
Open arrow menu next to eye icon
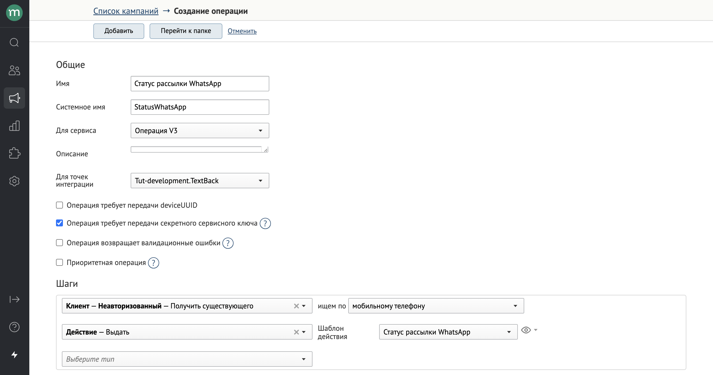click(536, 330)
